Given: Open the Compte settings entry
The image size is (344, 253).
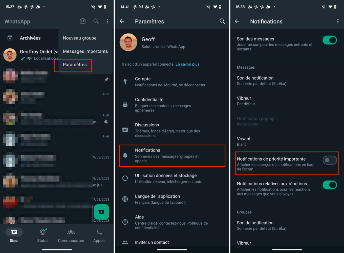Looking at the screenshot, I should (172, 82).
